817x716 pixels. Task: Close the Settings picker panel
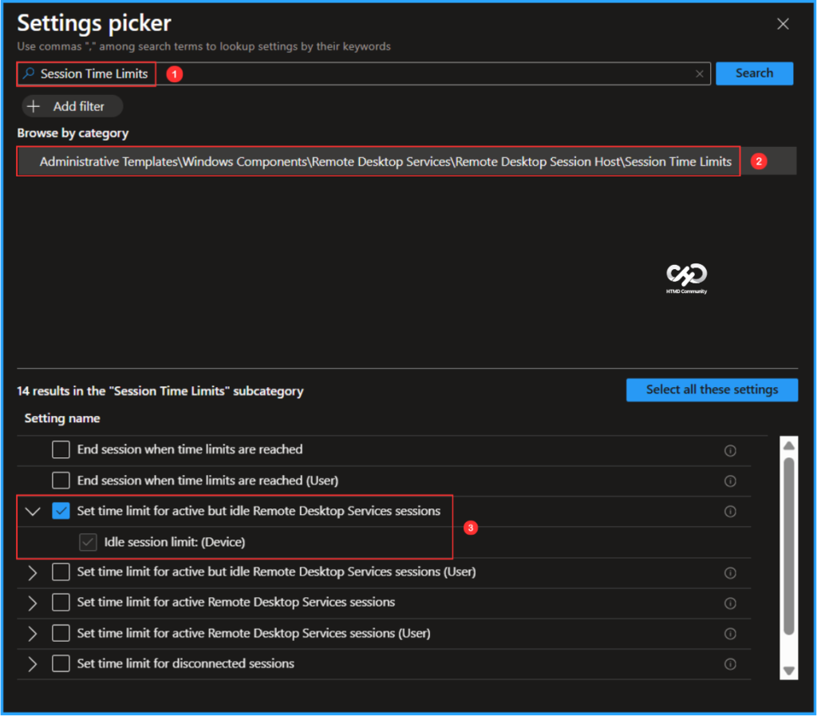point(783,24)
